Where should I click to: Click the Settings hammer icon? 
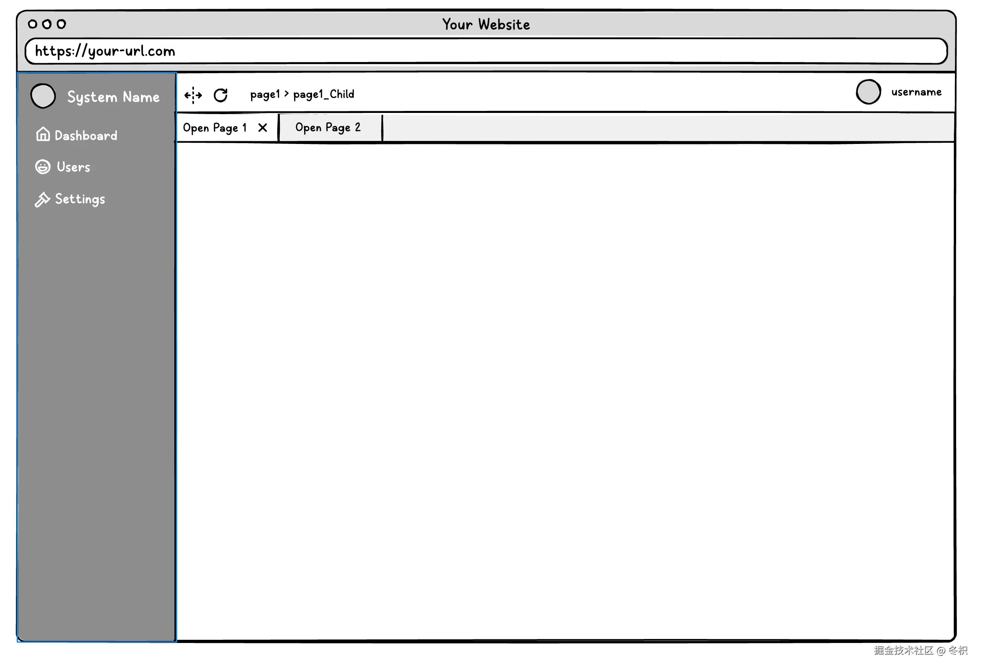pos(42,200)
